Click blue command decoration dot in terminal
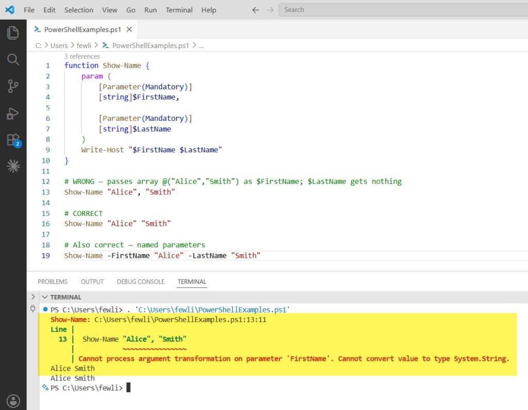This screenshot has height=410, width=528. pos(45,309)
